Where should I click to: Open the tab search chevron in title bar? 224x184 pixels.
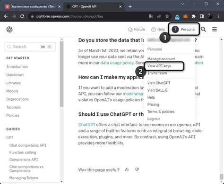183,4
